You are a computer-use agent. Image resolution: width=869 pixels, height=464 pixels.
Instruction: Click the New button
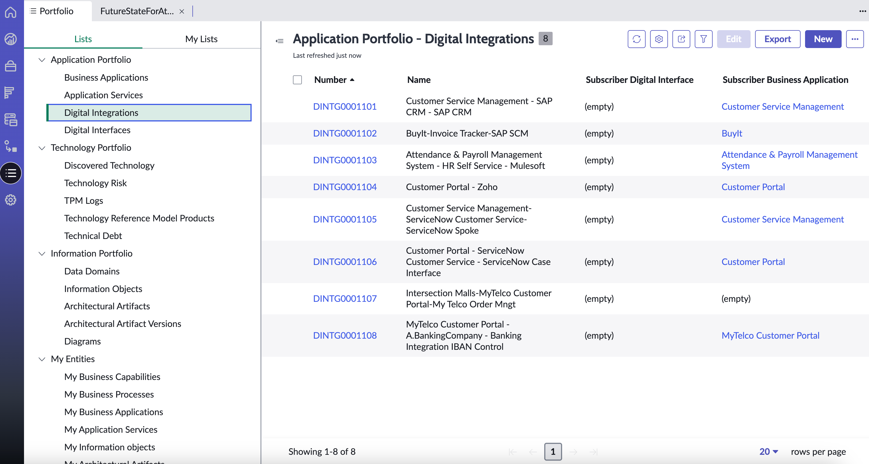click(x=823, y=39)
